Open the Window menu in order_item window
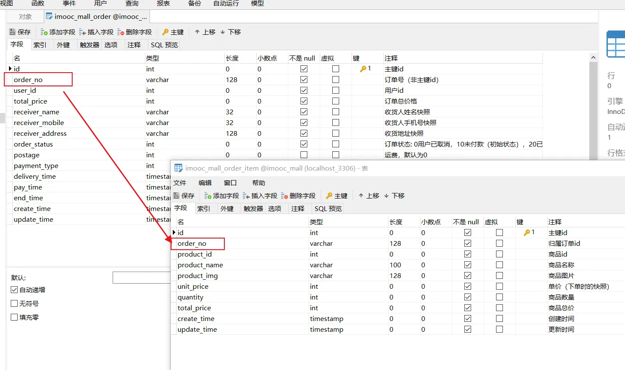The image size is (625, 370). 230,183
